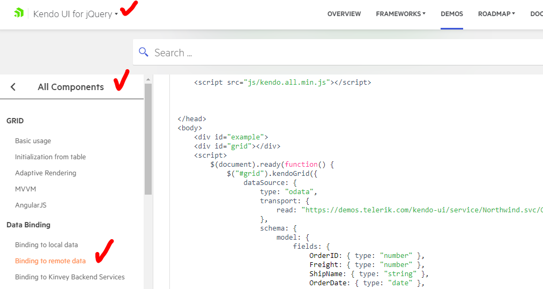Open AngularJS demo link

pos(31,205)
